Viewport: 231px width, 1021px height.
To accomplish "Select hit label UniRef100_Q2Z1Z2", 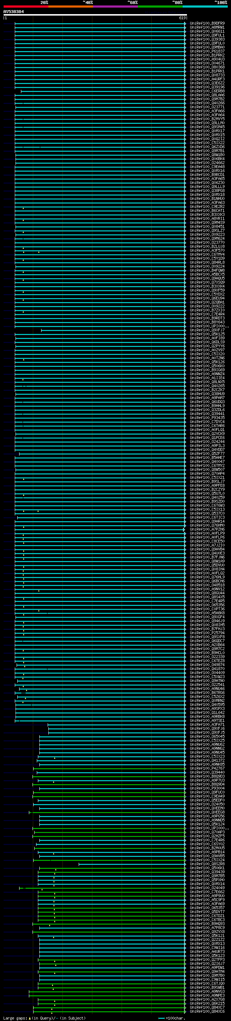I will coord(207,940).
